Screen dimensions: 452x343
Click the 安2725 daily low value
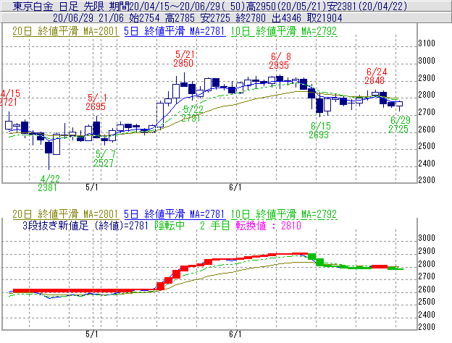click(x=215, y=18)
